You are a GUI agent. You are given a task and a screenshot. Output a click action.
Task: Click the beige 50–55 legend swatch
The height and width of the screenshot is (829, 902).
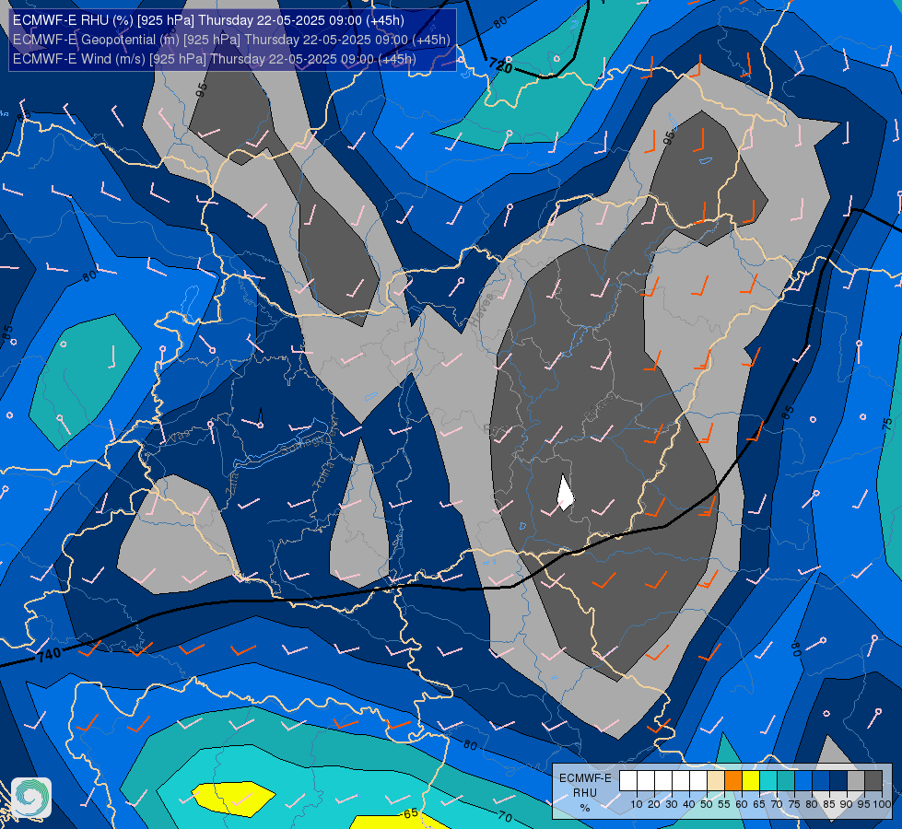(x=716, y=781)
